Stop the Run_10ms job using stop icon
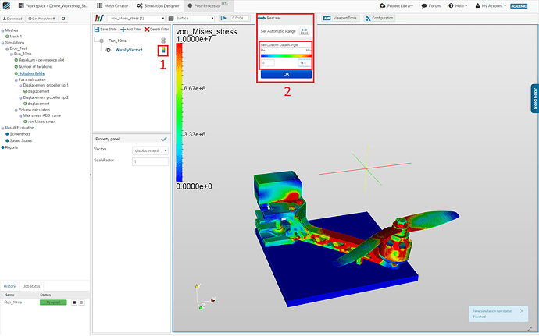This screenshot has width=539, height=336. point(73,301)
